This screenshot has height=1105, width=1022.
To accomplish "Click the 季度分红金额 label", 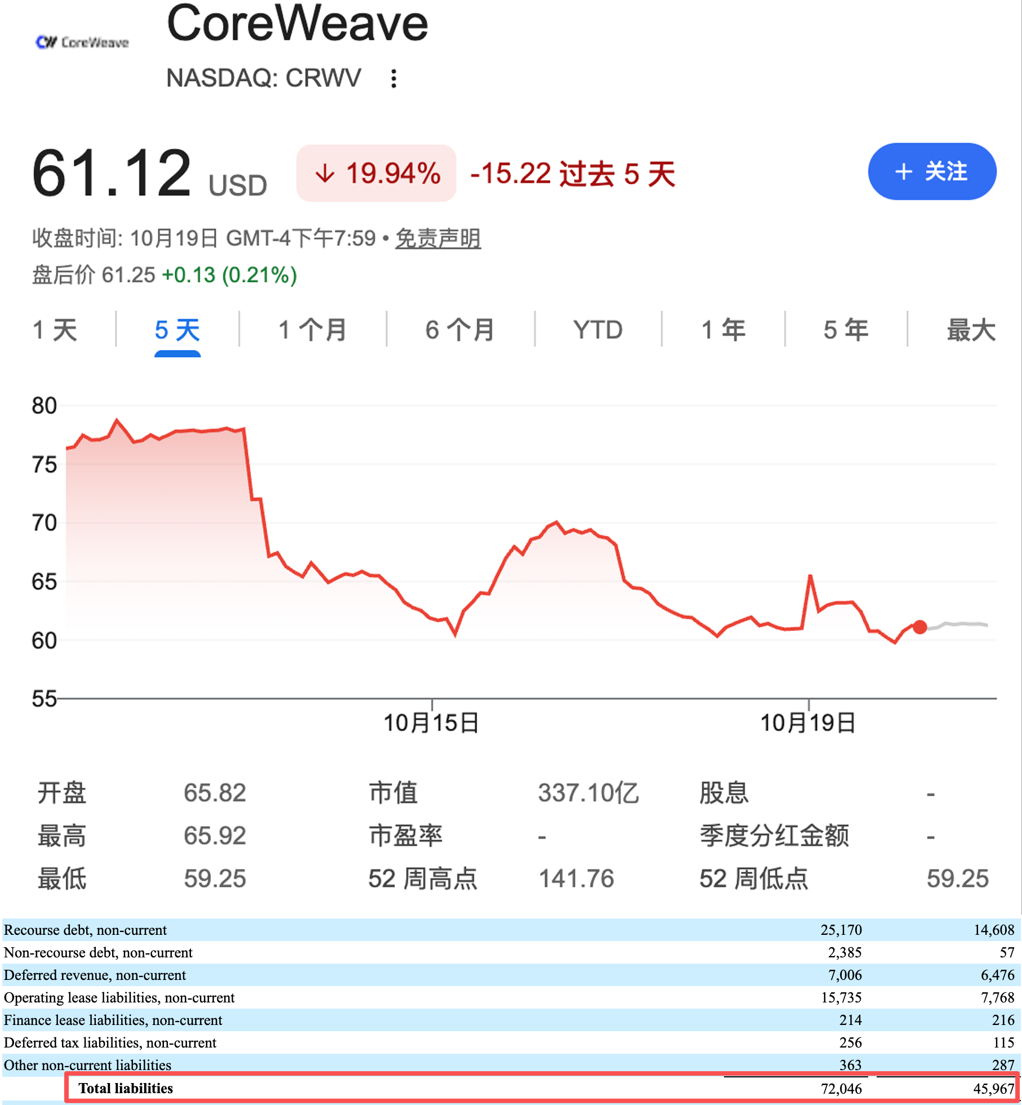I will click(774, 836).
